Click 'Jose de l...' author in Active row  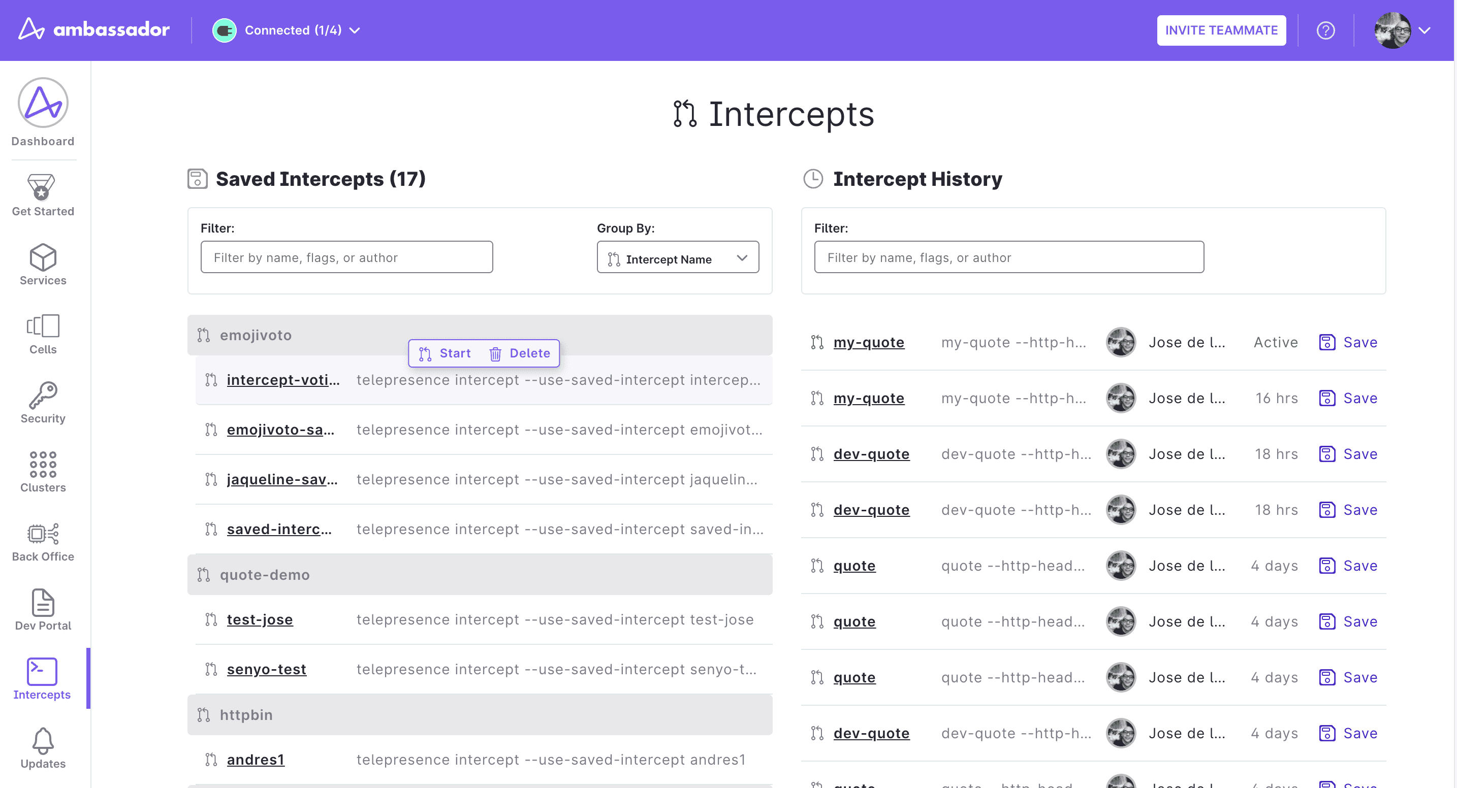[1187, 342]
